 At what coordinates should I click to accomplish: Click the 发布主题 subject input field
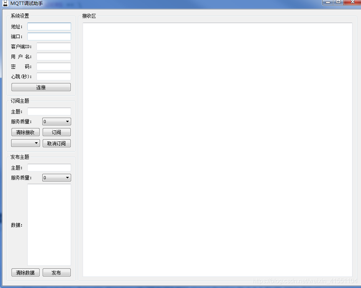49,168
